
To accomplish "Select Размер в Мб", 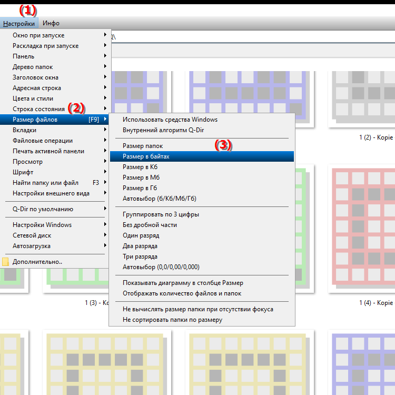I will point(202,177).
